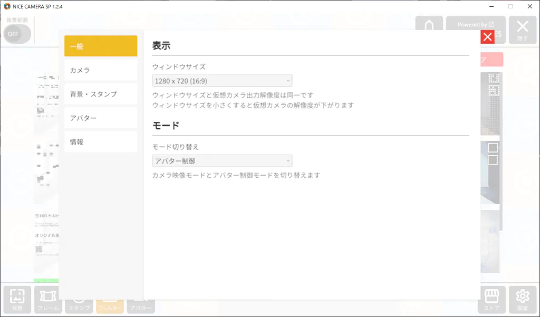Image resolution: width=540 pixels, height=317 pixels.
Task: Click the 隠す hide X icon
Action: 523,30
